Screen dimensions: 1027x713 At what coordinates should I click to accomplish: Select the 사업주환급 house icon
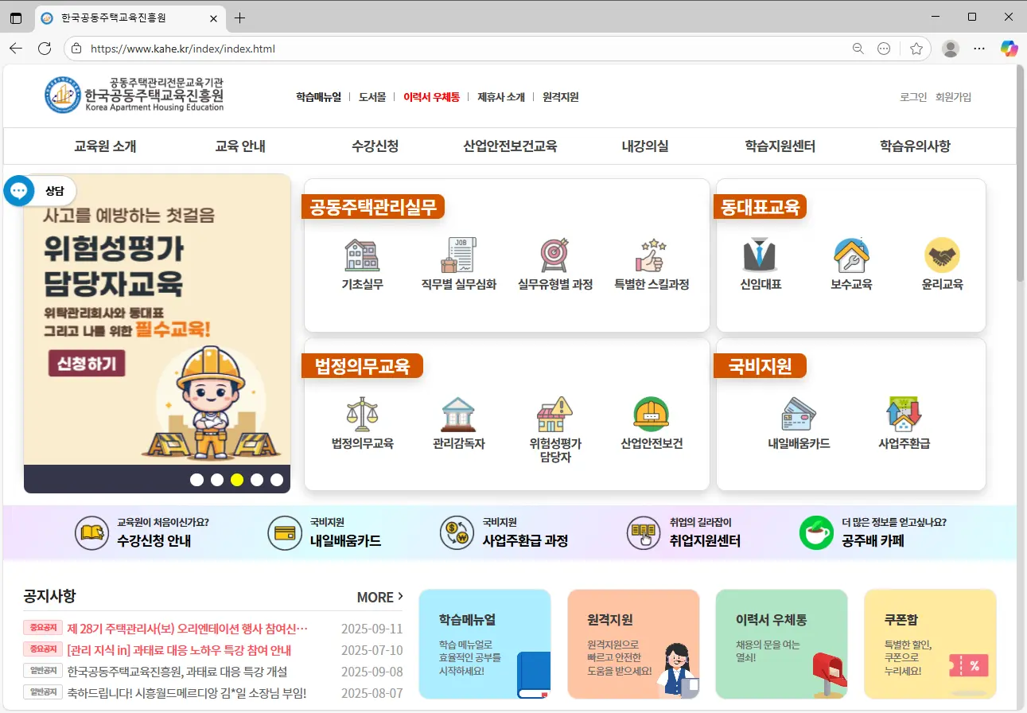[904, 414]
